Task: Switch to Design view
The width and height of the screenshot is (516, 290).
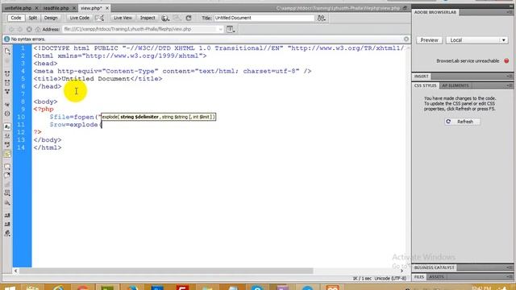Action: [x=51, y=18]
